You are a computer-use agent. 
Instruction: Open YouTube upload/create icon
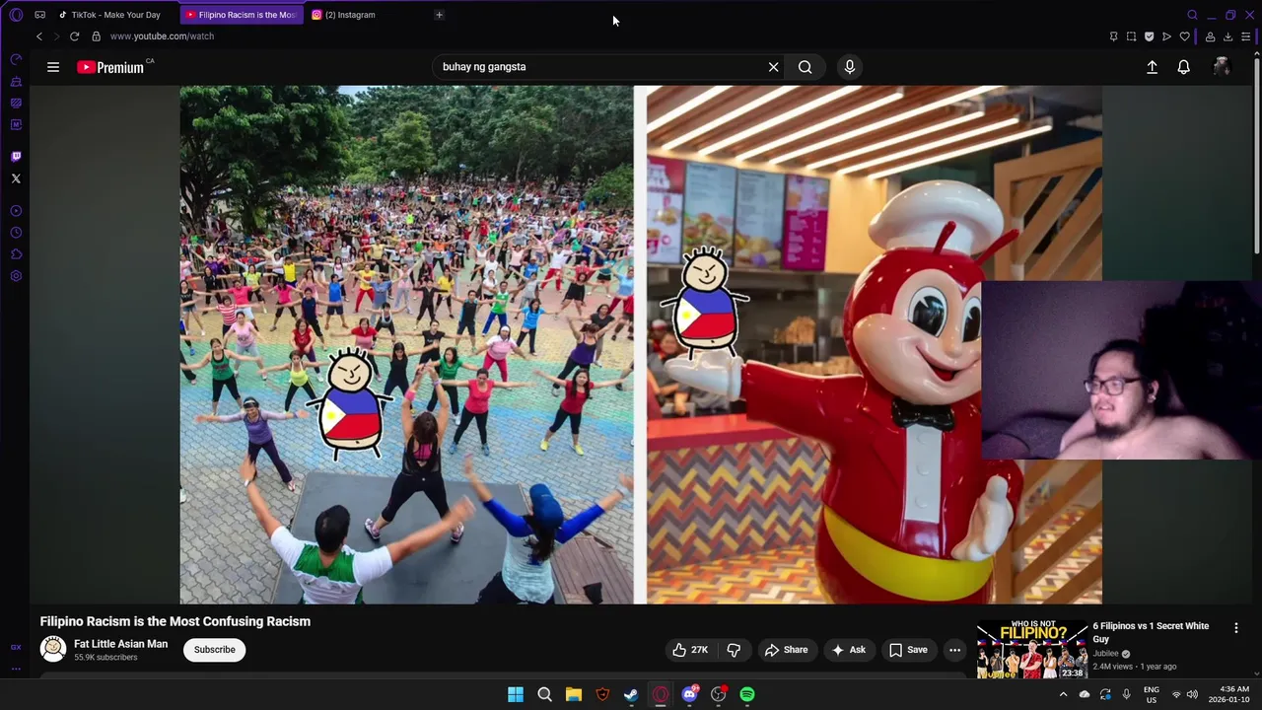(1152, 67)
